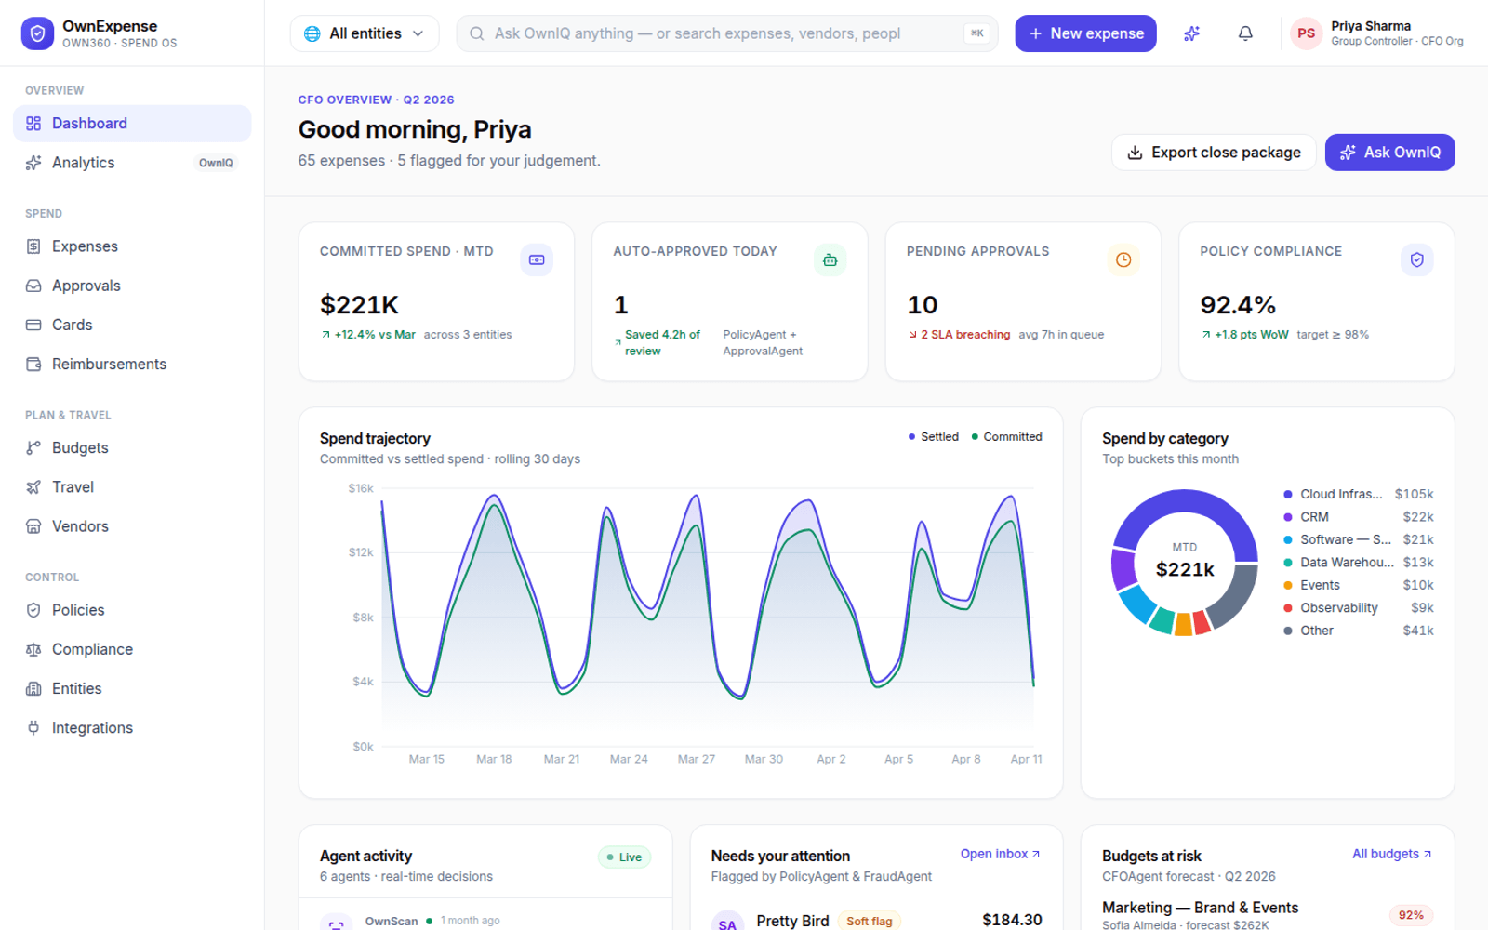Image resolution: width=1488 pixels, height=930 pixels.
Task: Create a New expense
Action: click(x=1085, y=33)
